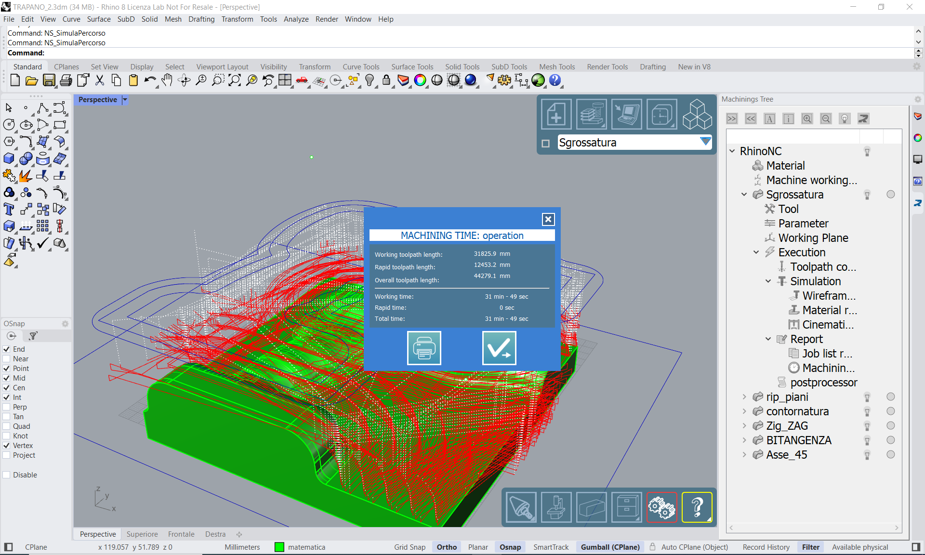Image resolution: width=925 pixels, height=555 pixels.
Task: Click the RhinoNC cubes assembly icon
Action: pos(697,115)
